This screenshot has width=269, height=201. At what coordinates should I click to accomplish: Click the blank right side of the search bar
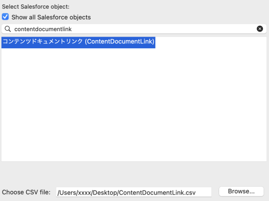click(x=164, y=29)
